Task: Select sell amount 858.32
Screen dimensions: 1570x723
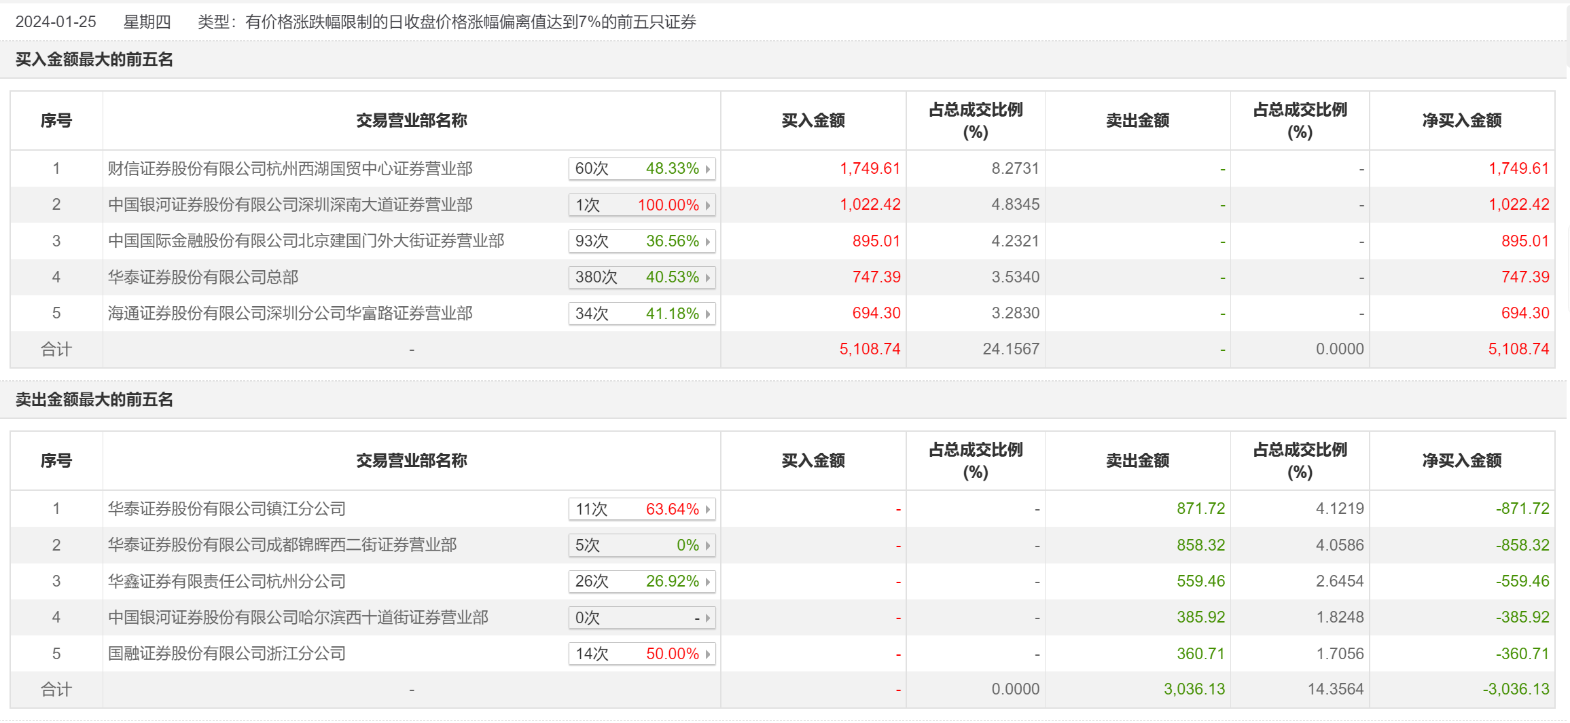Action: pyautogui.click(x=1201, y=545)
